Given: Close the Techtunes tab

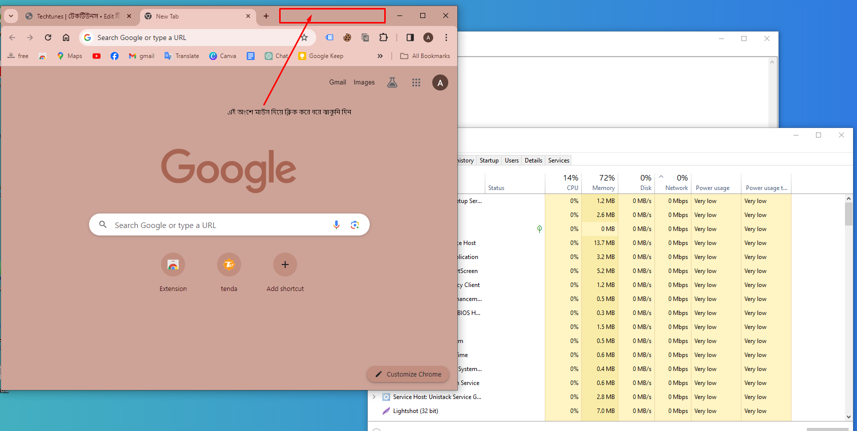Looking at the screenshot, I should [x=129, y=16].
